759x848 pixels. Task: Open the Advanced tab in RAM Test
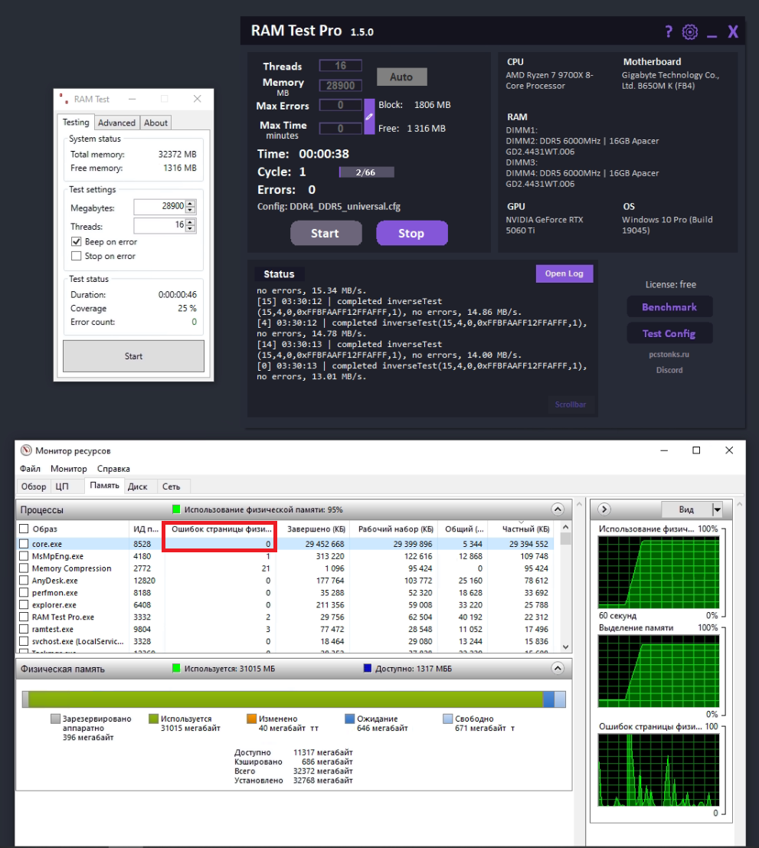click(116, 123)
